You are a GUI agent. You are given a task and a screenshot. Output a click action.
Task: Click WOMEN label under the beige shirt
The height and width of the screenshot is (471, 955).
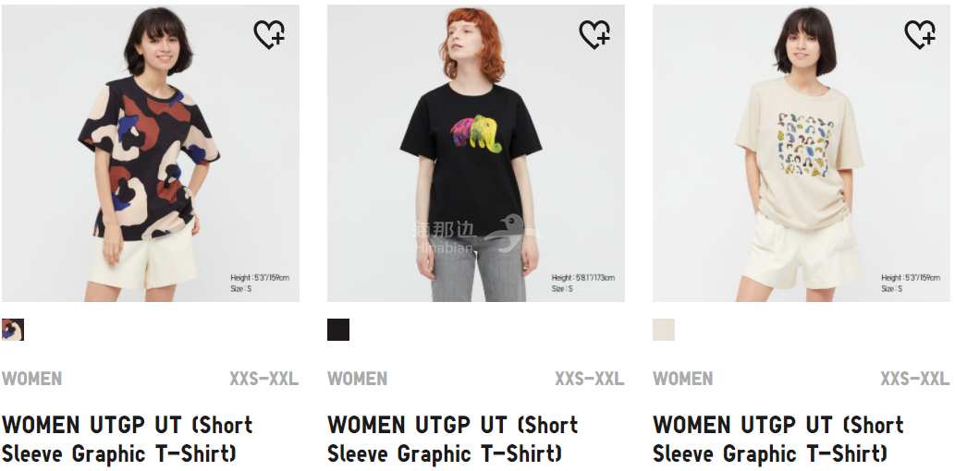[682, 380]
